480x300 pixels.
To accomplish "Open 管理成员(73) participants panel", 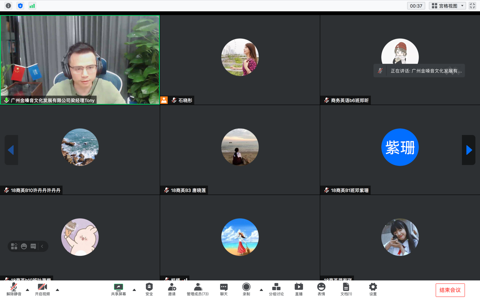I will point(197,289).
